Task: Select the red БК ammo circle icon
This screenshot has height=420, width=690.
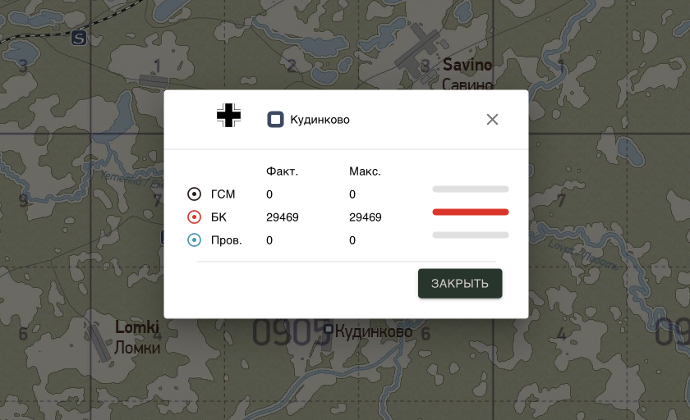Action: 194,217
